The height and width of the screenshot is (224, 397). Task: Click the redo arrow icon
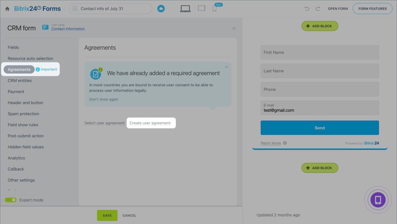(x=318, y=9)
